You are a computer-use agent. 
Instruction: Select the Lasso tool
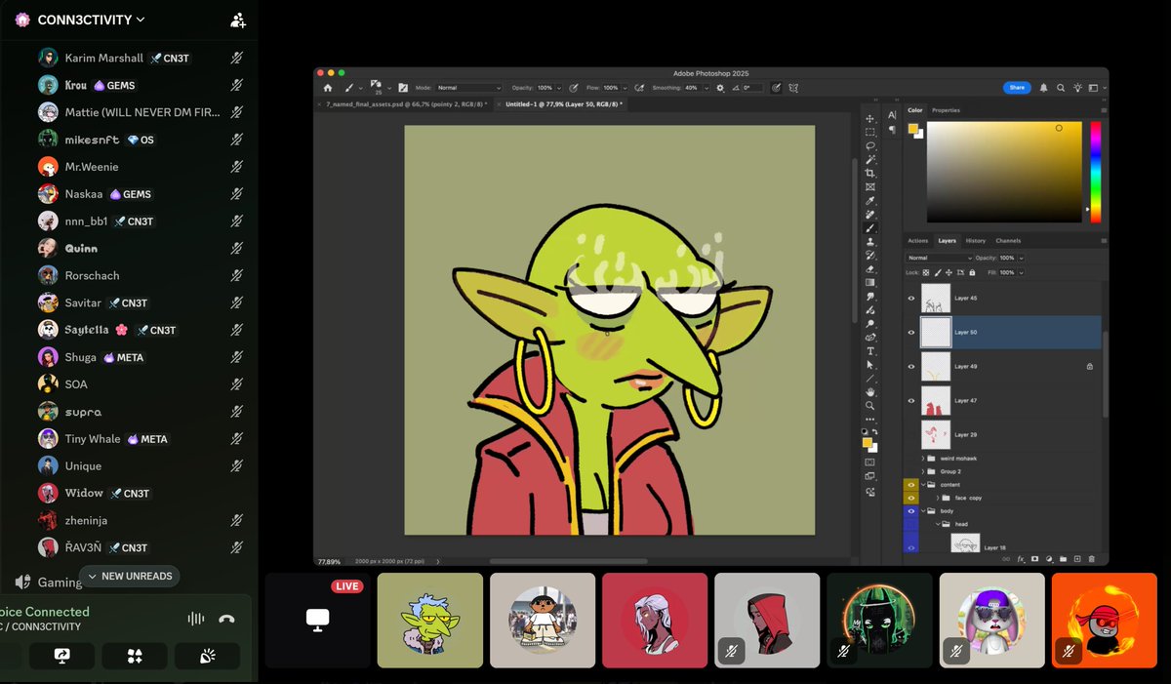(869, 144)
